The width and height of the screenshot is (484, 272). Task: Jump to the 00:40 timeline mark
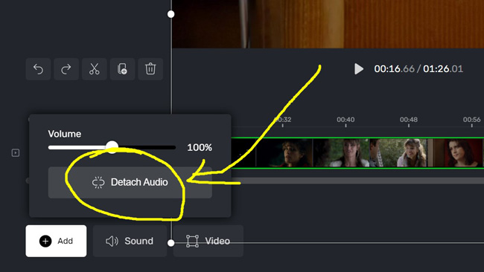346,120
